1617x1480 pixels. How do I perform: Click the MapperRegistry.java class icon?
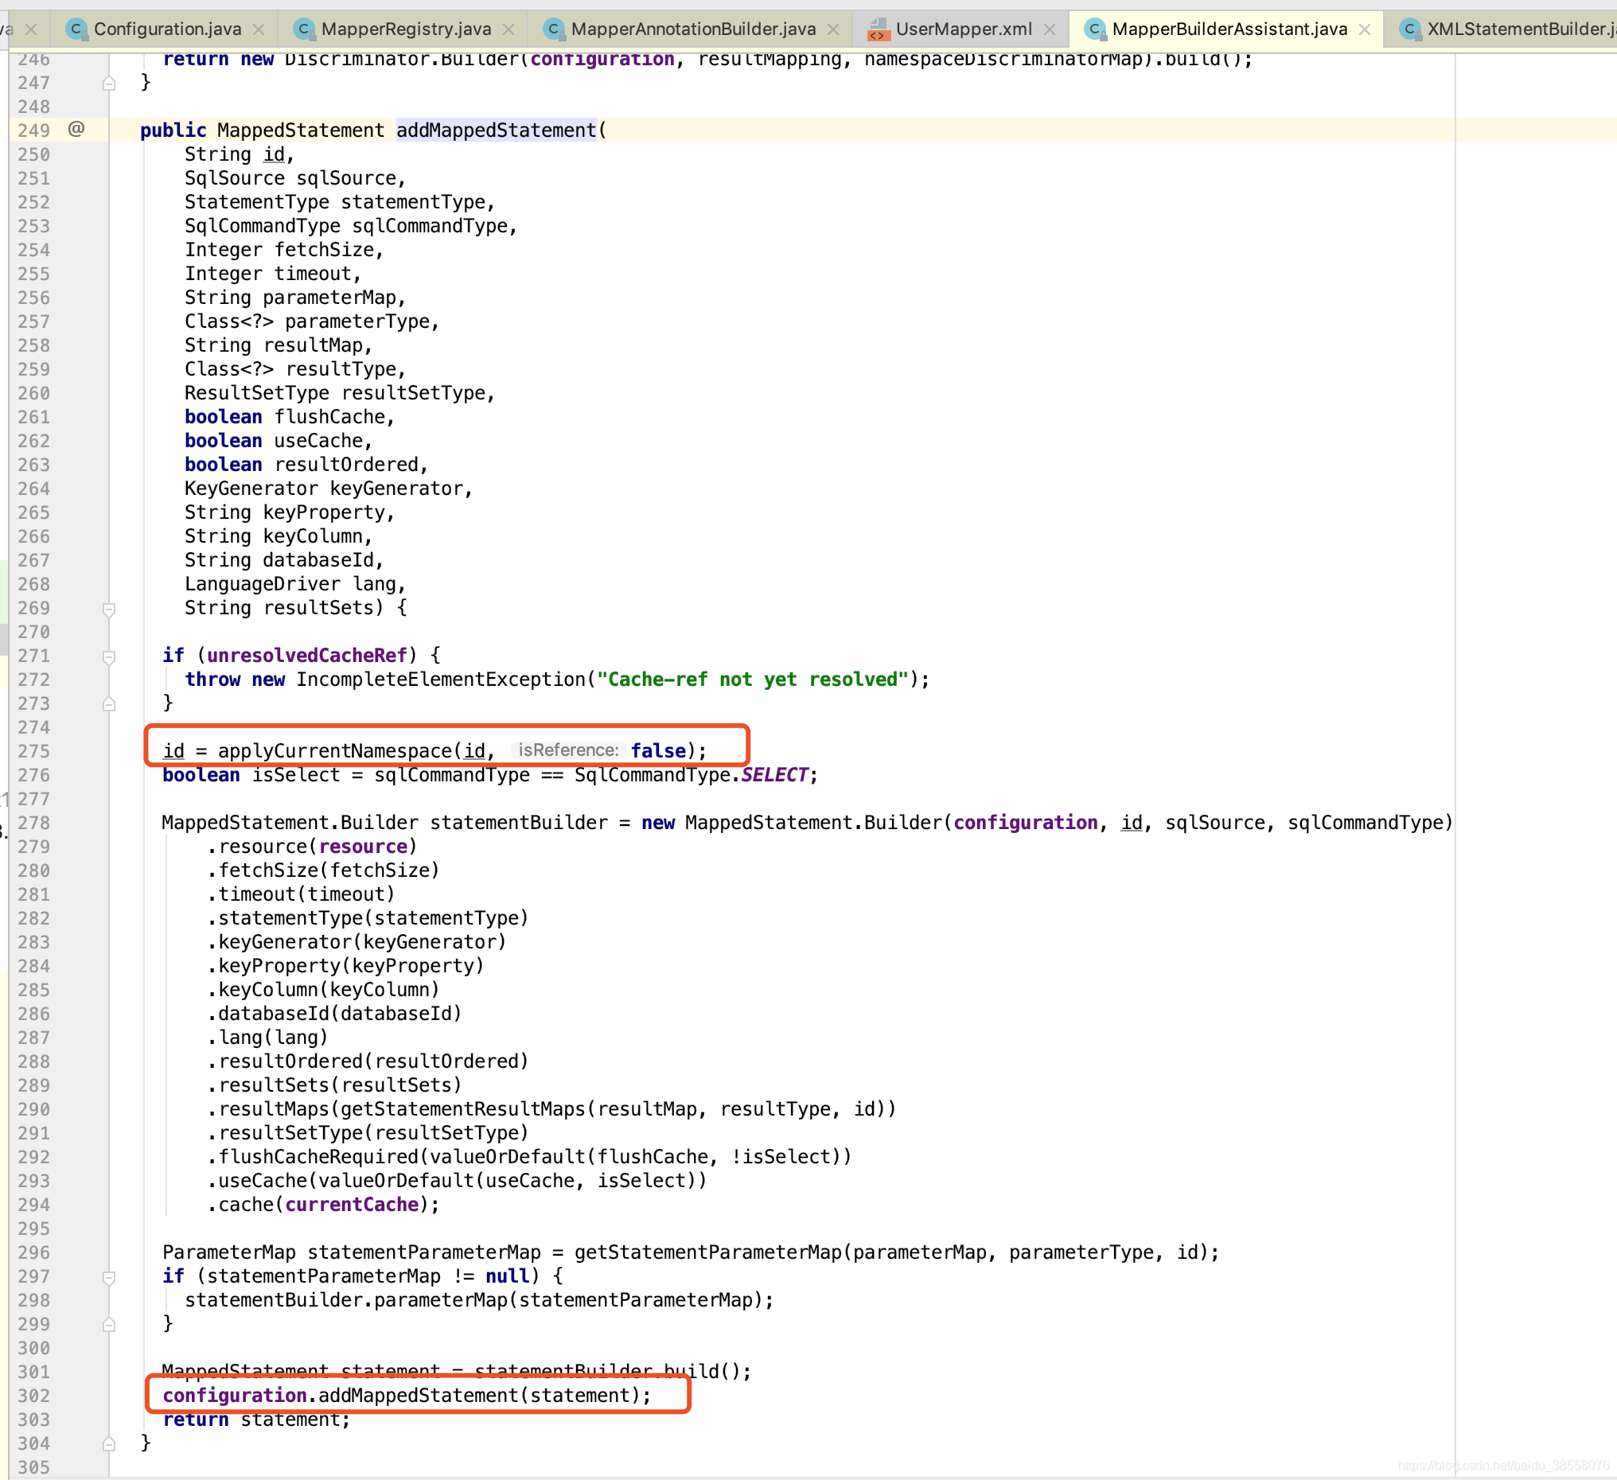303,29
